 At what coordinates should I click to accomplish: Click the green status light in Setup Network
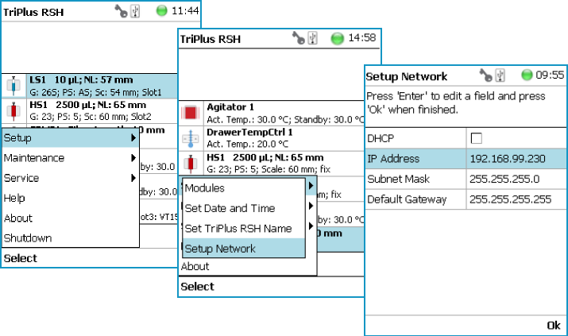pos(527,75)
